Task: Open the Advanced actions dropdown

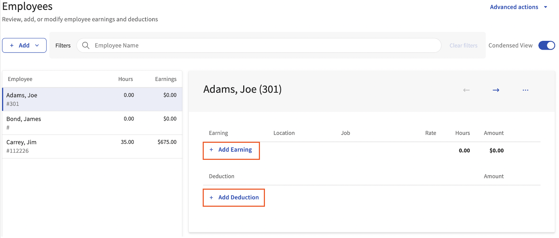Action: [514, 7]
